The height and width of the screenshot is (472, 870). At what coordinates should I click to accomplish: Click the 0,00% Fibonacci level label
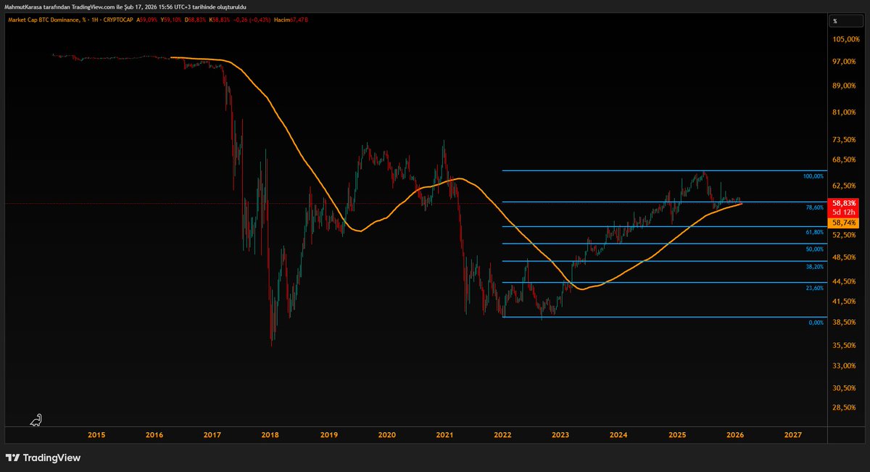[816, 322]
